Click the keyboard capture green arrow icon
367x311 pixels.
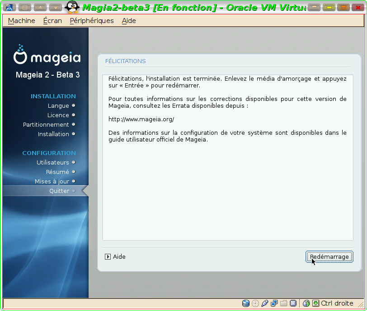pyautogui.click(x=316, y=303)
